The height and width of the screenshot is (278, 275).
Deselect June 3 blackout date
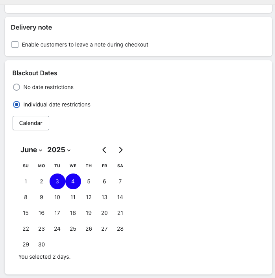click(57, 181)
